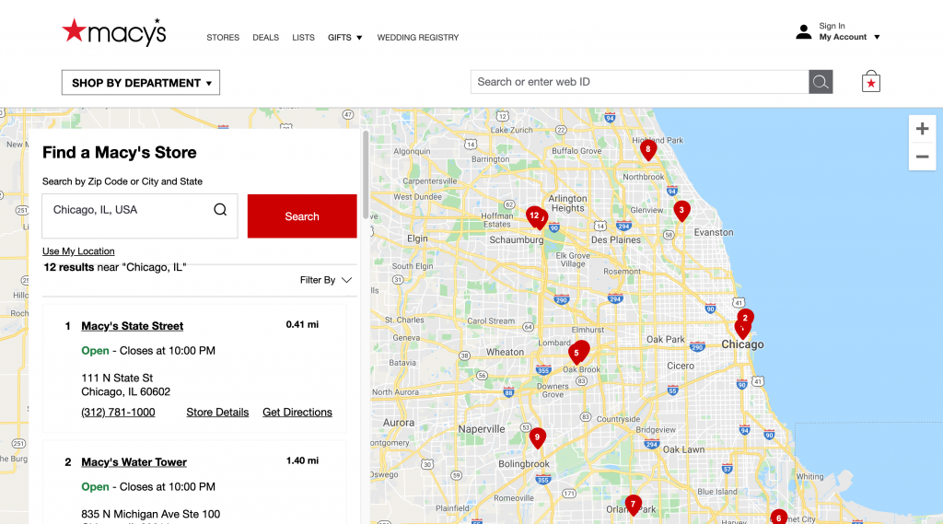
Task: Click the Search or enter web ID field
Action: [x=639, y=82]
